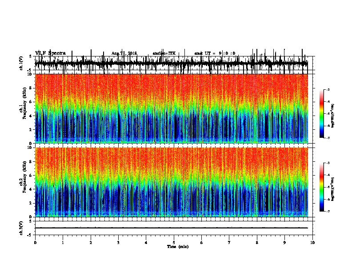Click the "station=ITK" label
Viewport: 352px width, 272px height.
(164, 53)
